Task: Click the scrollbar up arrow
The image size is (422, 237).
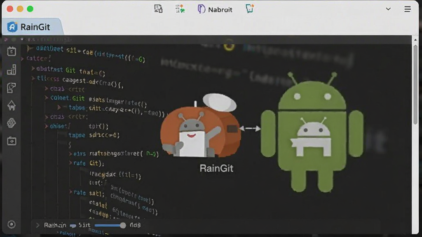Action: (x=415, y=40)
